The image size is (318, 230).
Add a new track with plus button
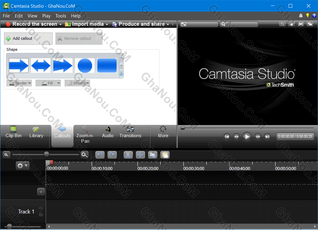[41, 192]
